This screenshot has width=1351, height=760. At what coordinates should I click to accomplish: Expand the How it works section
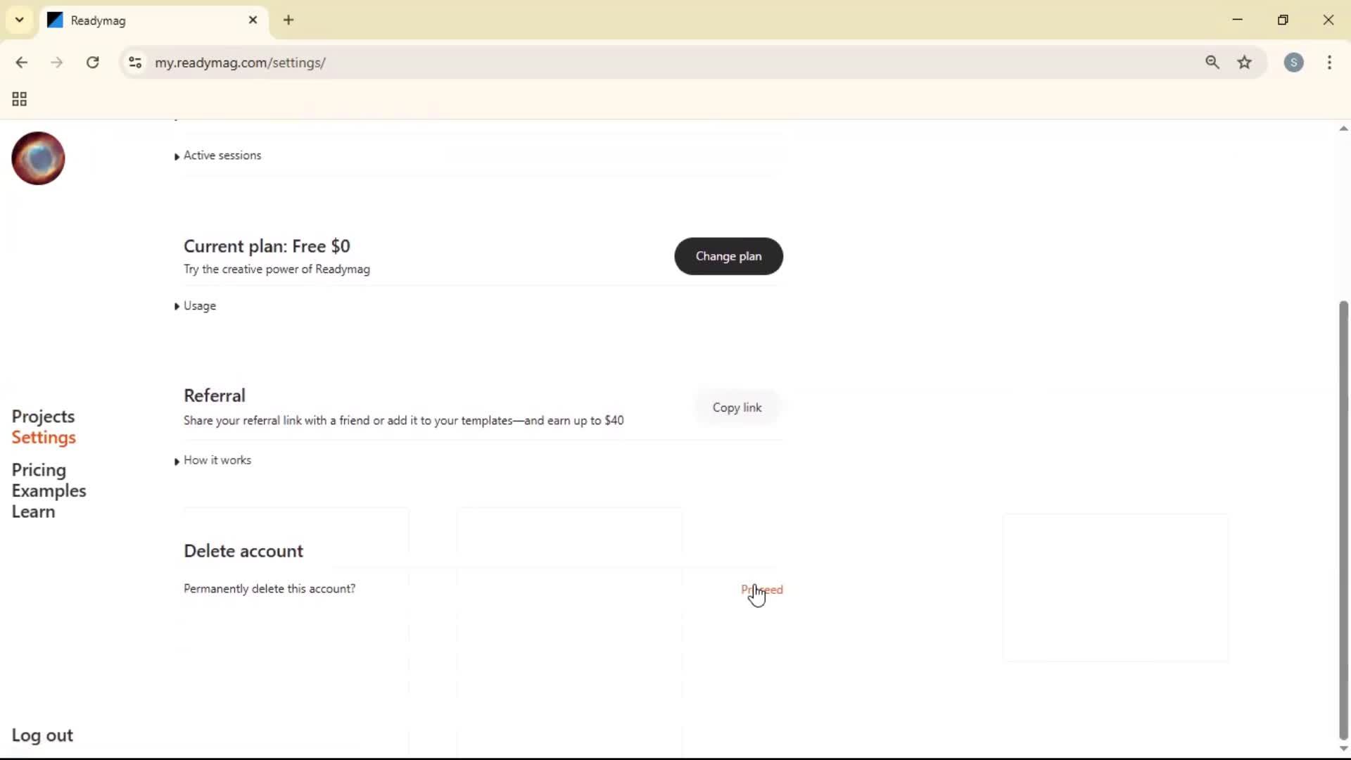[x=217, y=460]
